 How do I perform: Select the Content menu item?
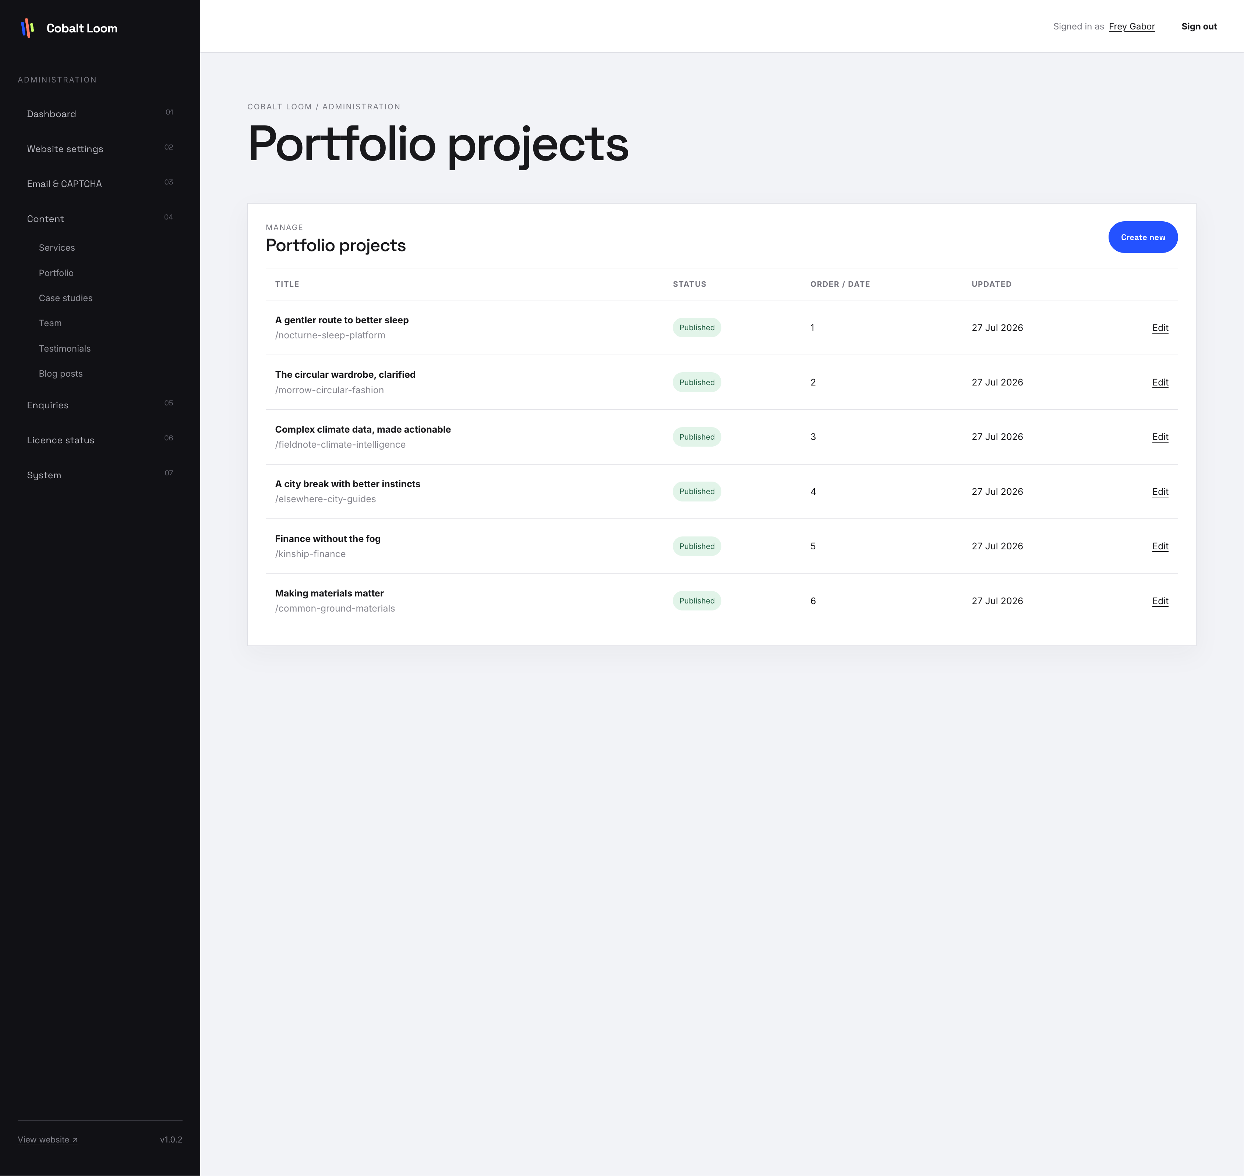tap(100, 219)
